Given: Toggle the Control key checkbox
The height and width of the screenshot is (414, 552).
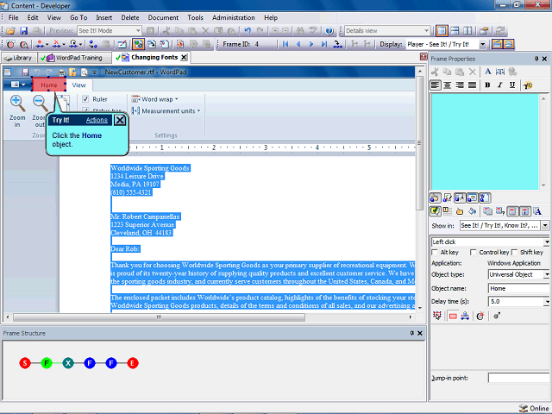Looking at the screenshot, I should tap(474, 253).
